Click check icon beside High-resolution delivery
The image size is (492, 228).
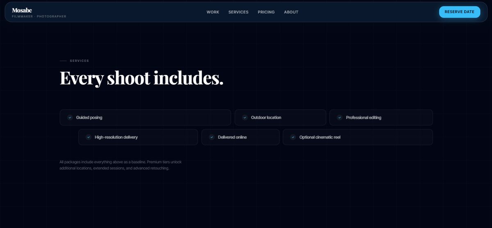click(88, 137)
